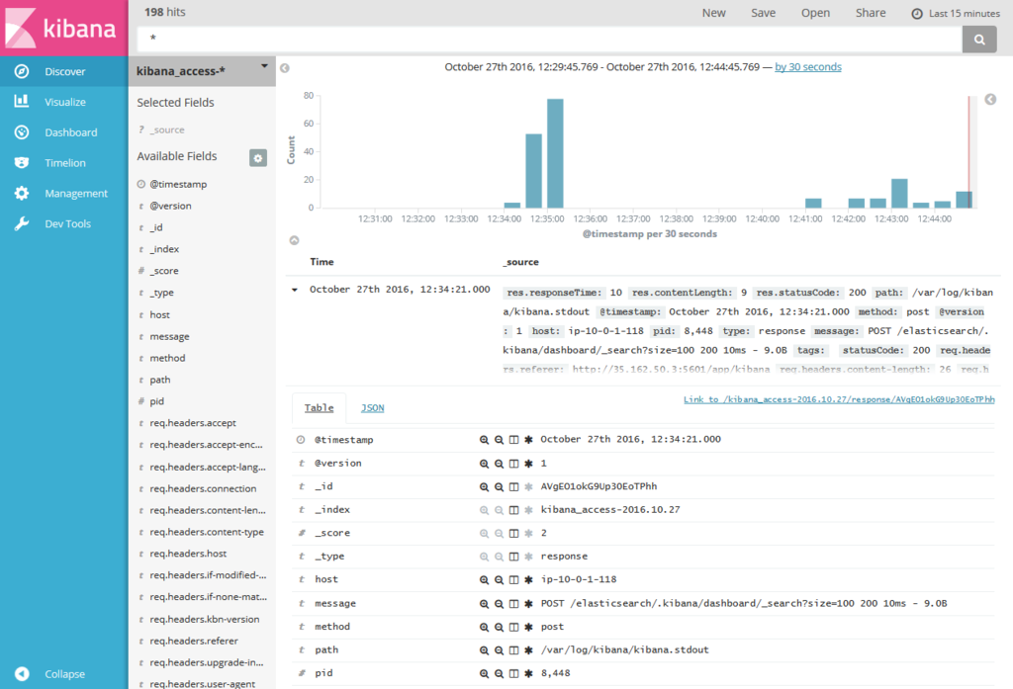Image resolution: width=1013 pixels, height=689 pixels.
Task: Open the Discover section
Action: 64,72
